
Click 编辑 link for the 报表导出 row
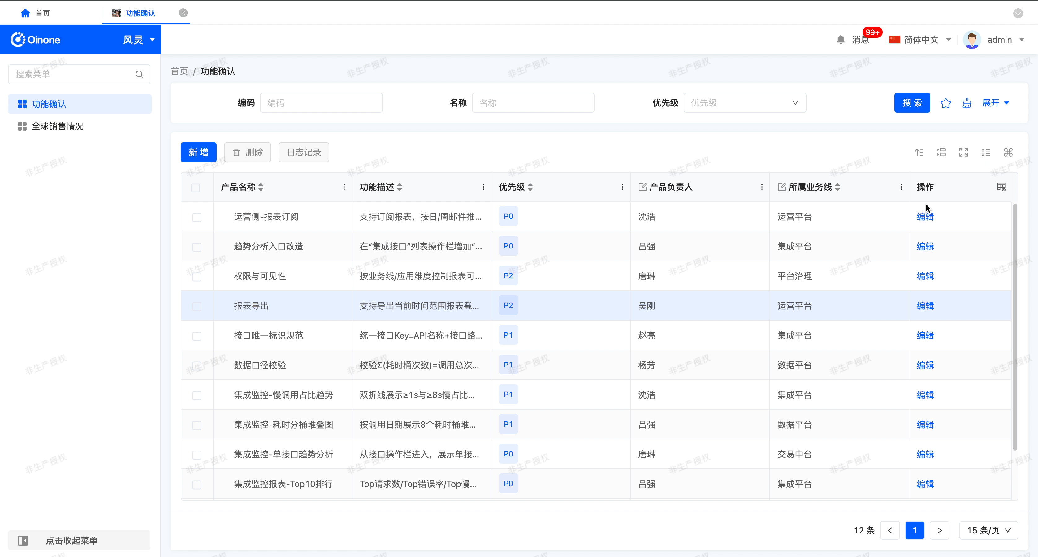click(x=925, y=306)
